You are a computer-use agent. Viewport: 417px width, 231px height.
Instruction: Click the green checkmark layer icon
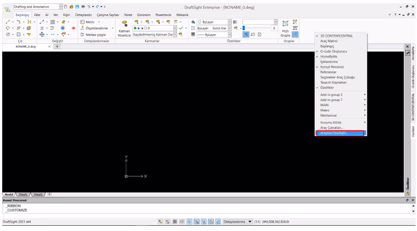[181, 28]
